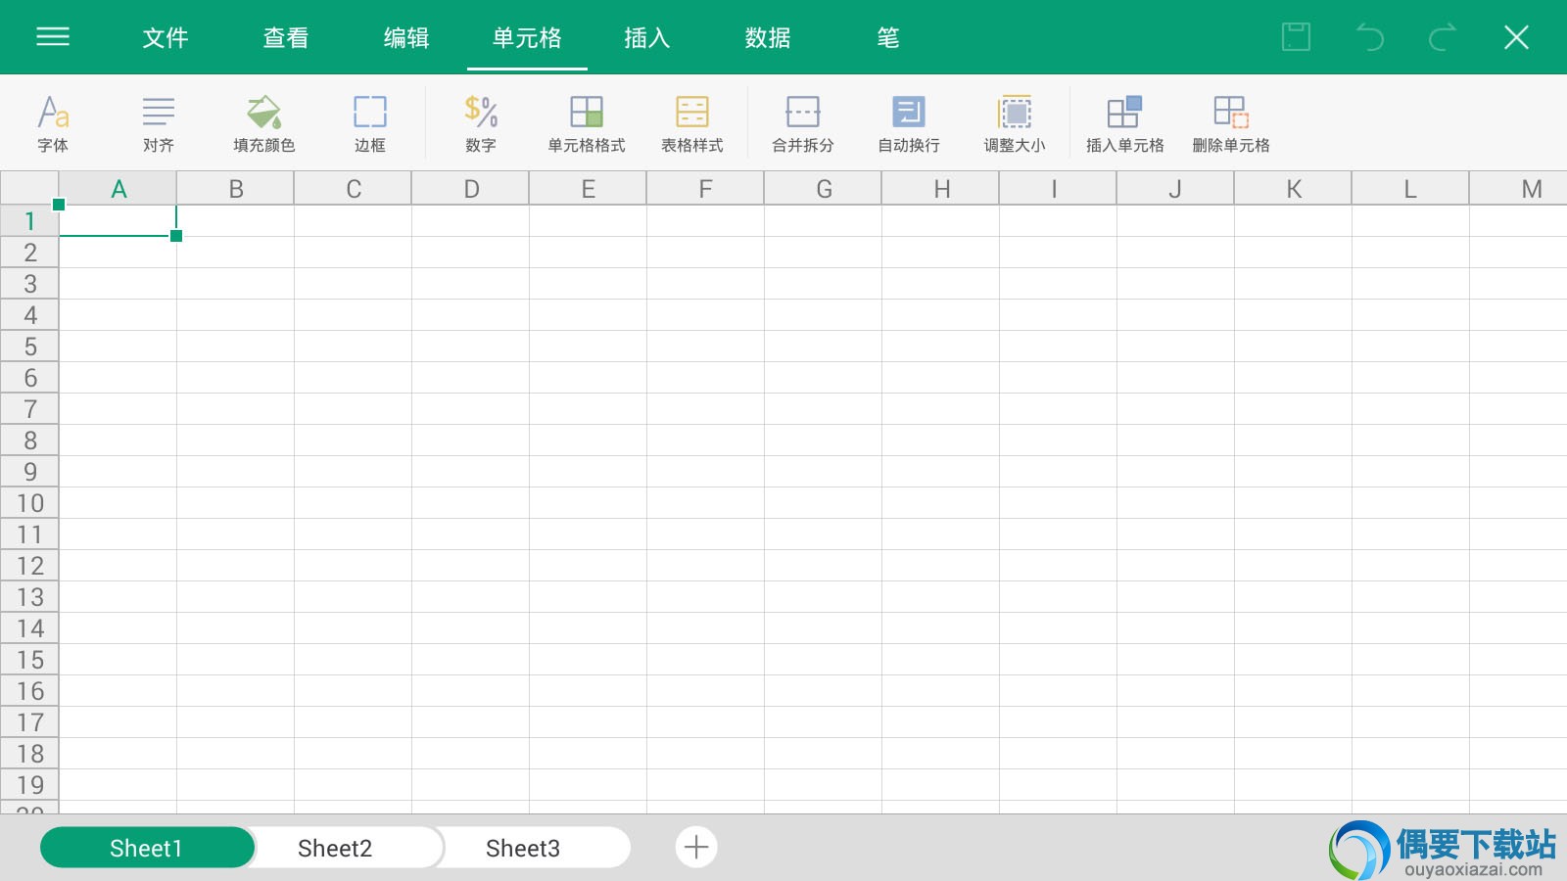Click the undo arrow icon

click(x=1370, y=37)
